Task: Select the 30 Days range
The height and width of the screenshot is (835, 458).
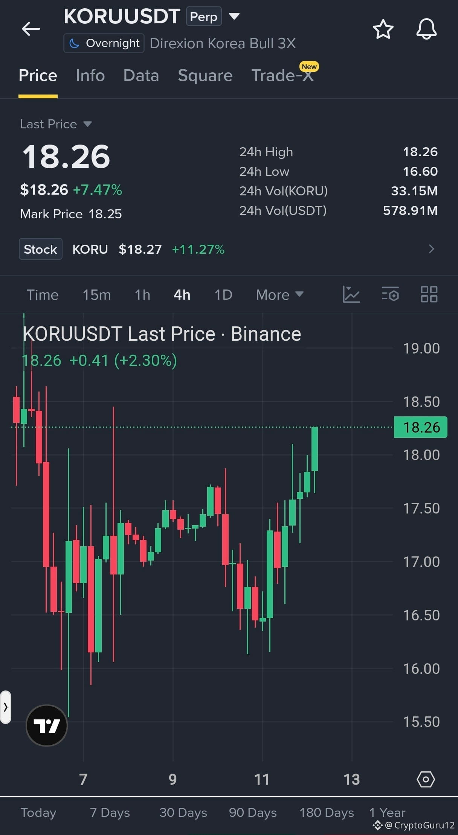Action: pos(183,812)
